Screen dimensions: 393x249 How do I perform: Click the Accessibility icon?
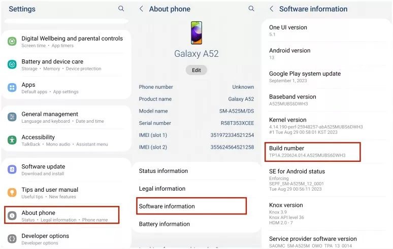click(12, 140)
